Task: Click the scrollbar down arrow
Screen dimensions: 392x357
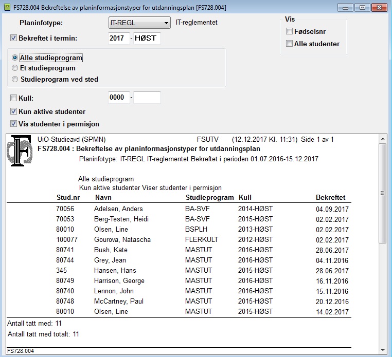Action: [383, 350]
